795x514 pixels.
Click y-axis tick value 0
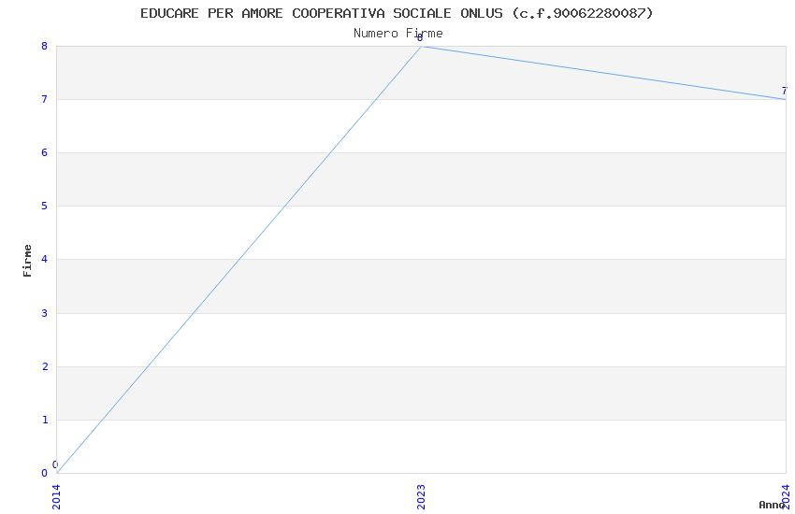pyautogui.click(x=45, y=473)
